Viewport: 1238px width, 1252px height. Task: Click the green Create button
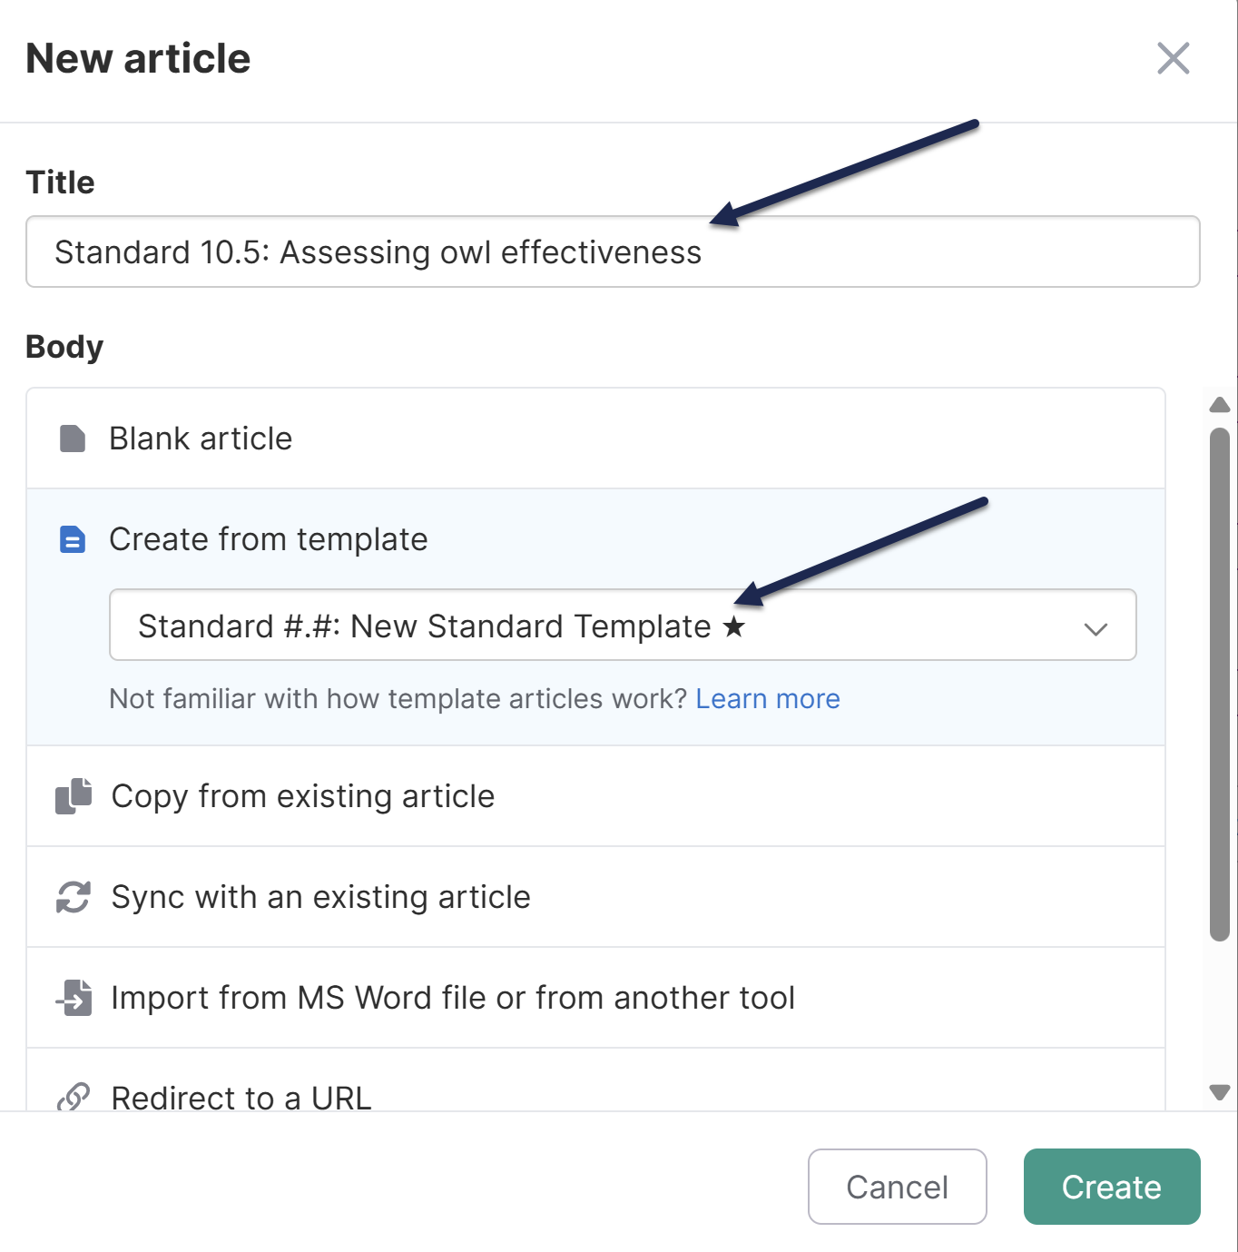[x=1111, y=1187]
